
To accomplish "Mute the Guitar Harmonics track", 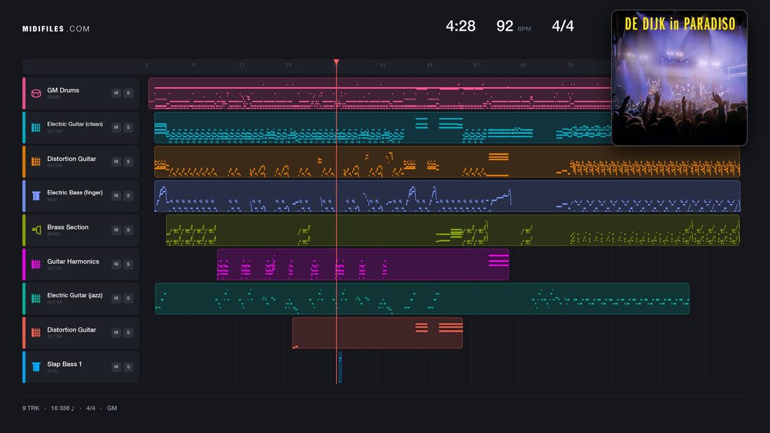I will (116, 264).
